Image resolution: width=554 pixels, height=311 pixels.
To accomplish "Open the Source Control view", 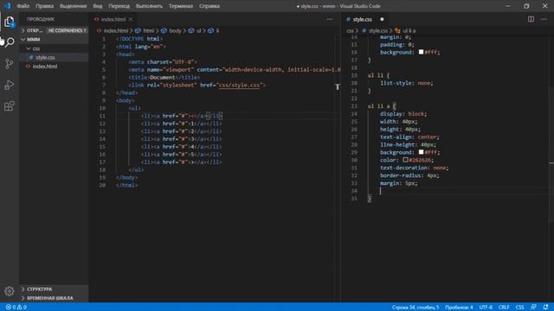I will pos(10,63).
